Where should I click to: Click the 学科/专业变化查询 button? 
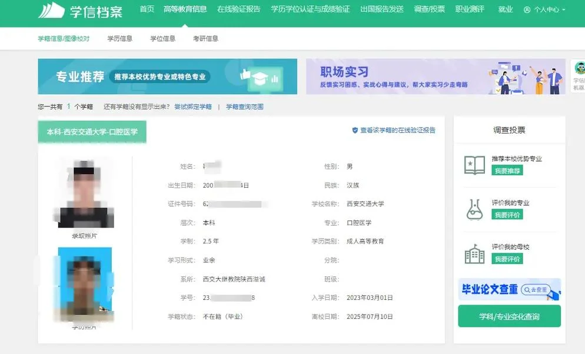coord(510,316)
